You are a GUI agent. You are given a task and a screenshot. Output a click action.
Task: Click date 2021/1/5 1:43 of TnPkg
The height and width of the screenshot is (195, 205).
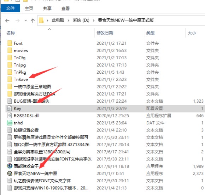(110, 72)
